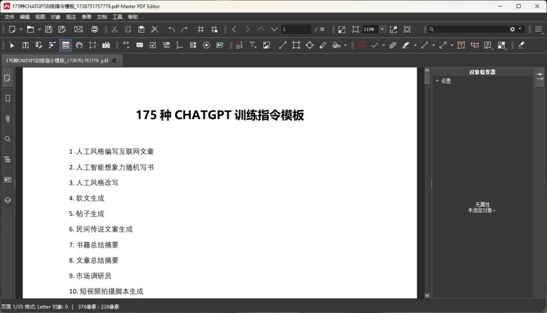Open the Attachments sidebar panel
Viewport: 547px width, 313px height.
(7, 119)
